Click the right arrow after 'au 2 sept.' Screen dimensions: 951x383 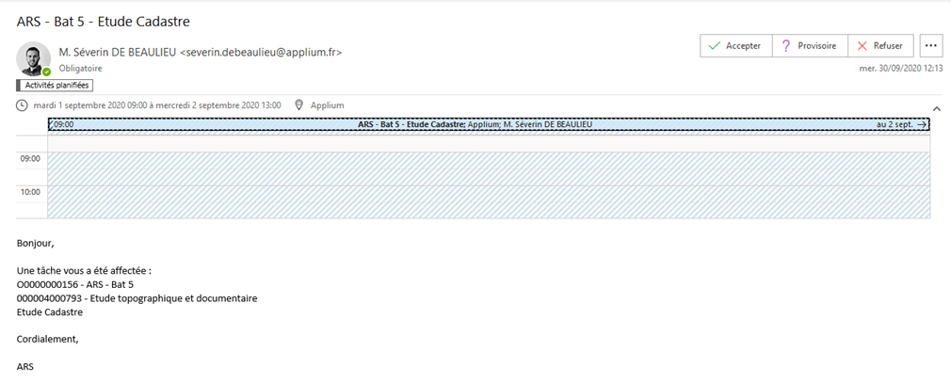point(922,124)
